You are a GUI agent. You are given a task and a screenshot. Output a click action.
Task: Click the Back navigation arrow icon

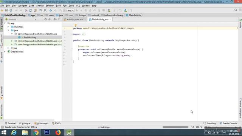[x=51, y=10]
